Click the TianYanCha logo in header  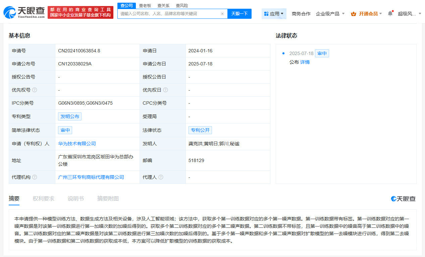coord(24,12)
